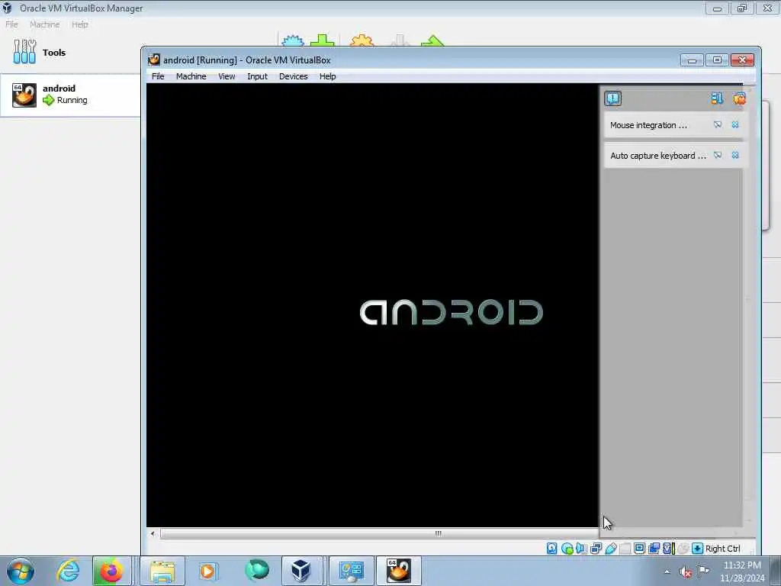Screen dimensions: 781x586
Task: Open the Windows Start menu
Action: (x=20, y=571)
